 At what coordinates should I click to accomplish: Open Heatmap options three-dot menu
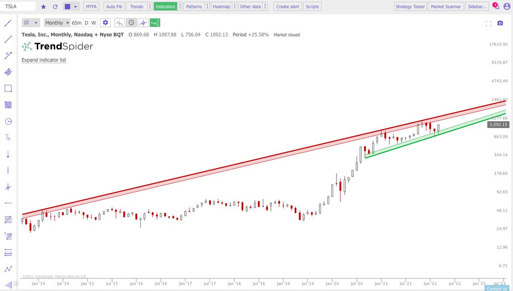pyautogui.click(x=234, y=7)
